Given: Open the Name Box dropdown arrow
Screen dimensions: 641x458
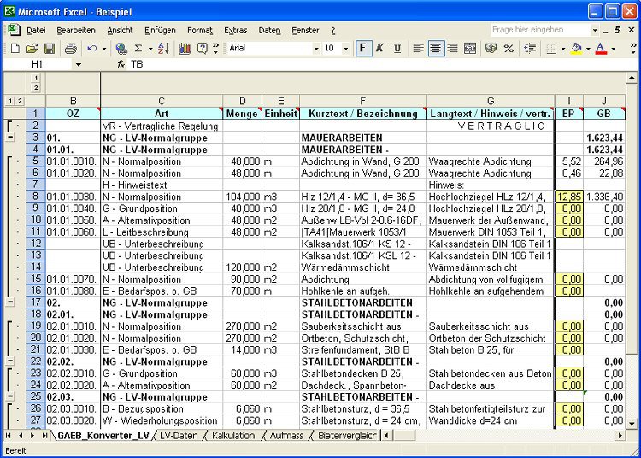Looking at the screenshot, I should pos(78,64).
